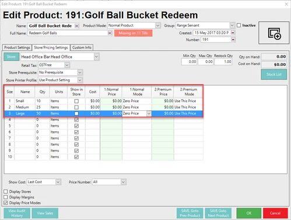Screen dimensions: 291x220
Task: Click the Name field Golf Ball Bucket Rede
Action: pos(51,26)
